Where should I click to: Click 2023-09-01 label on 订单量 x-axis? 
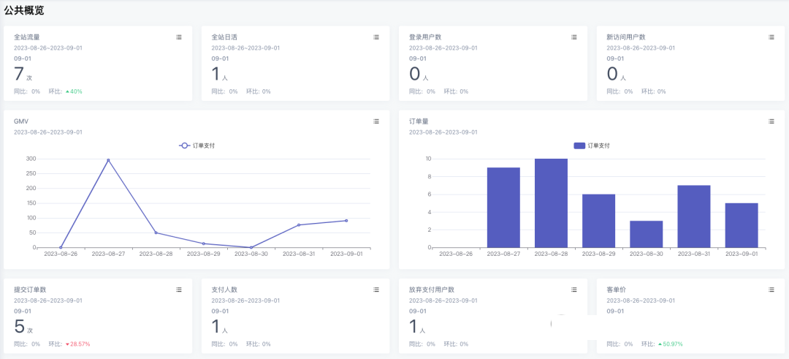click(x=742, y=254)
